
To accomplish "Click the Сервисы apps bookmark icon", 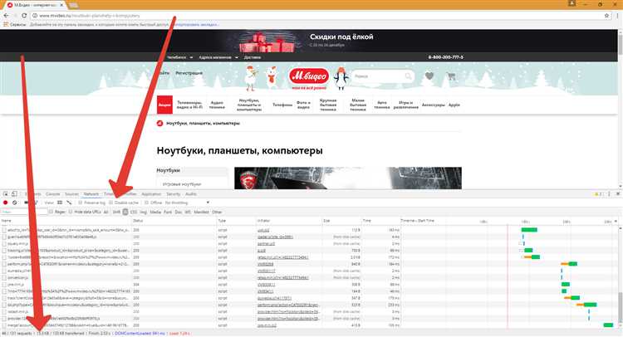I will point(6,25).
